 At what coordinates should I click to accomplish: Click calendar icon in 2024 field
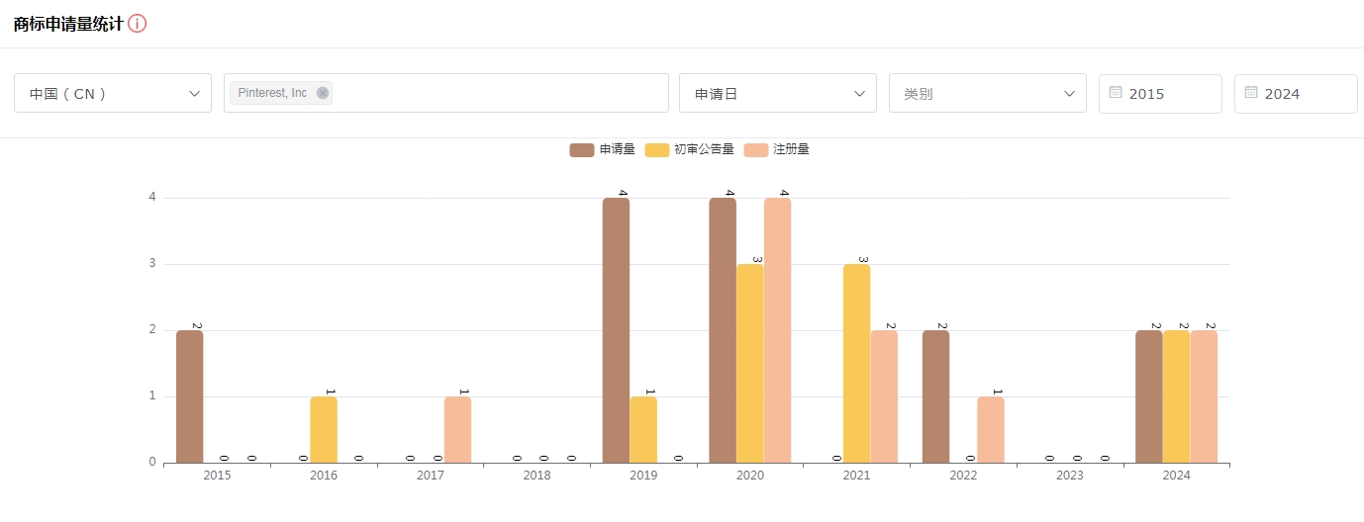click(x=1251, y=93)
